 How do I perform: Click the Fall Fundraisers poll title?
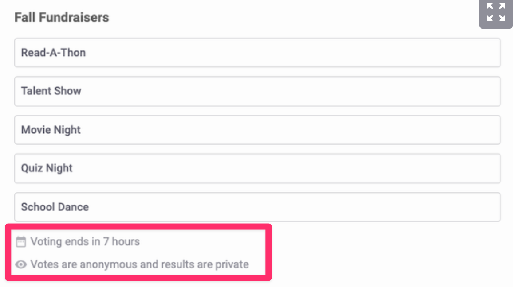click(x=62, y=18)
